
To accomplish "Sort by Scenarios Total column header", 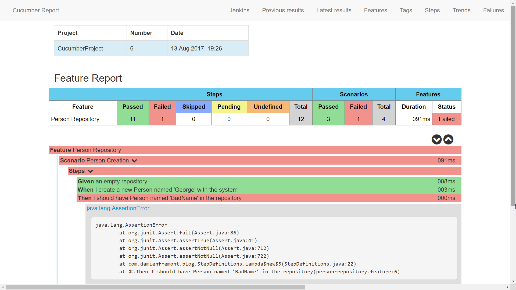I will 384,107.
